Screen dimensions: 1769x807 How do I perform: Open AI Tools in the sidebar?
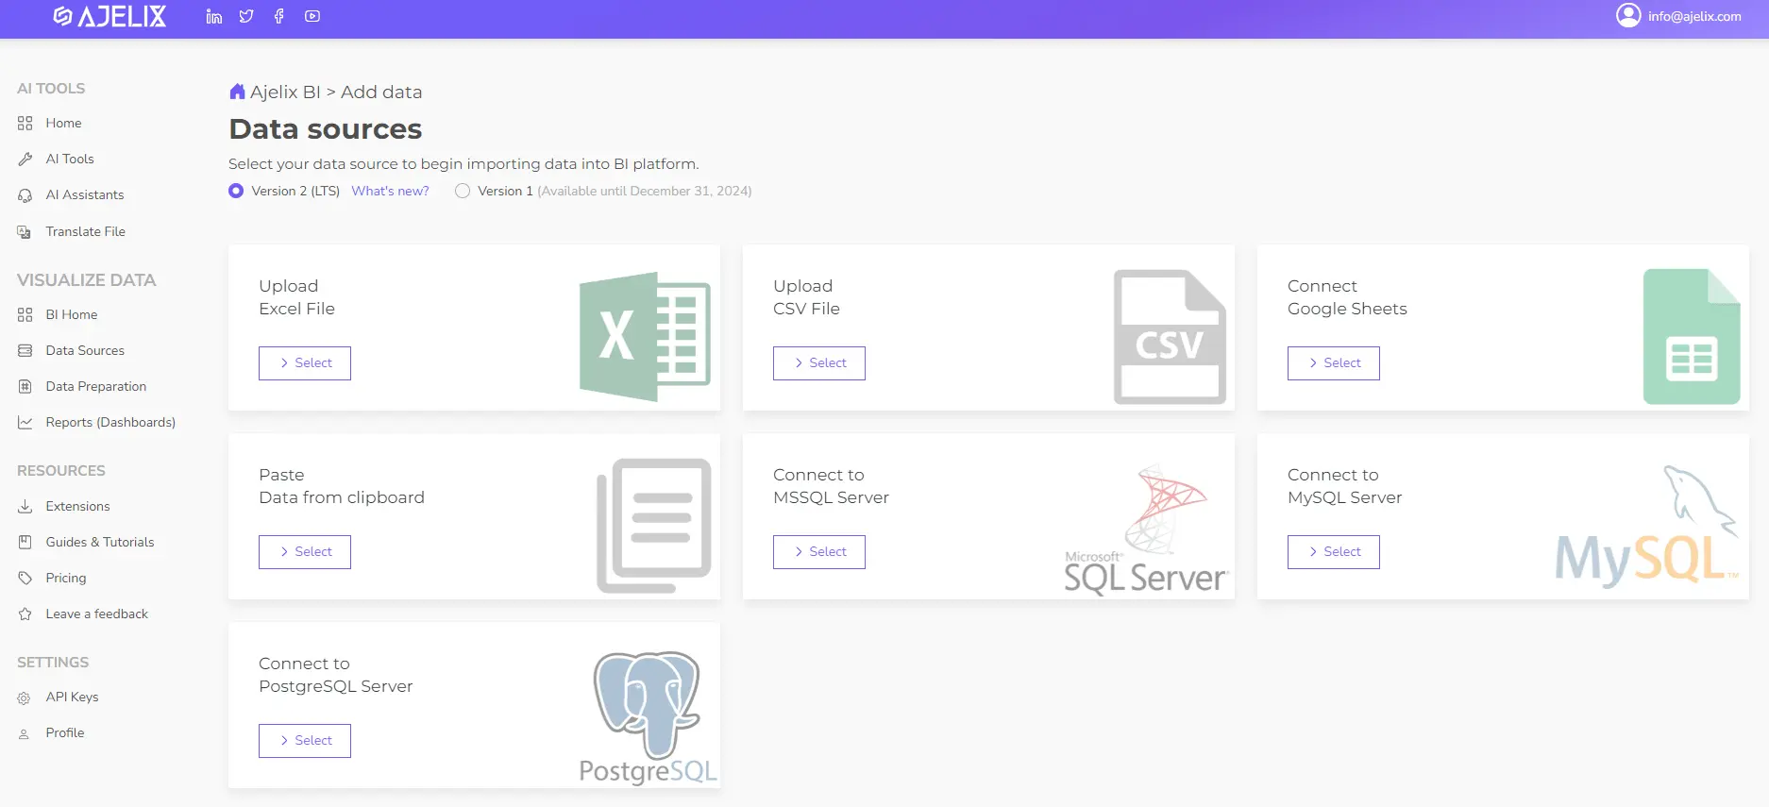click(x=70, y=159)
